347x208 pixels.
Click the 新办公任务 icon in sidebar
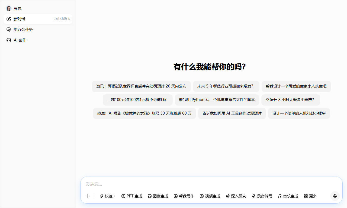(x=9, y=30)
